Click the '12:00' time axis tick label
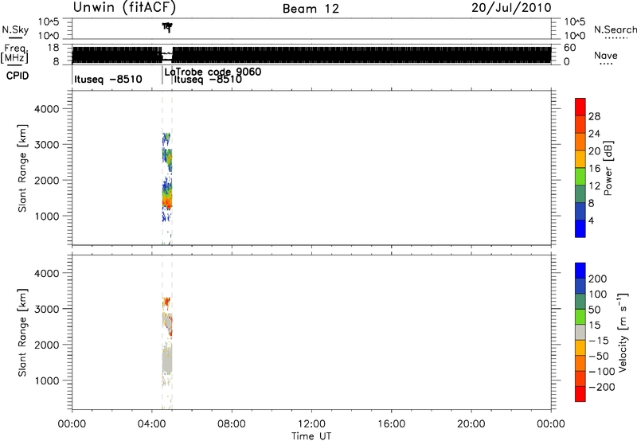637x441 pixels. pyautogui.click(x=311, y=424)
